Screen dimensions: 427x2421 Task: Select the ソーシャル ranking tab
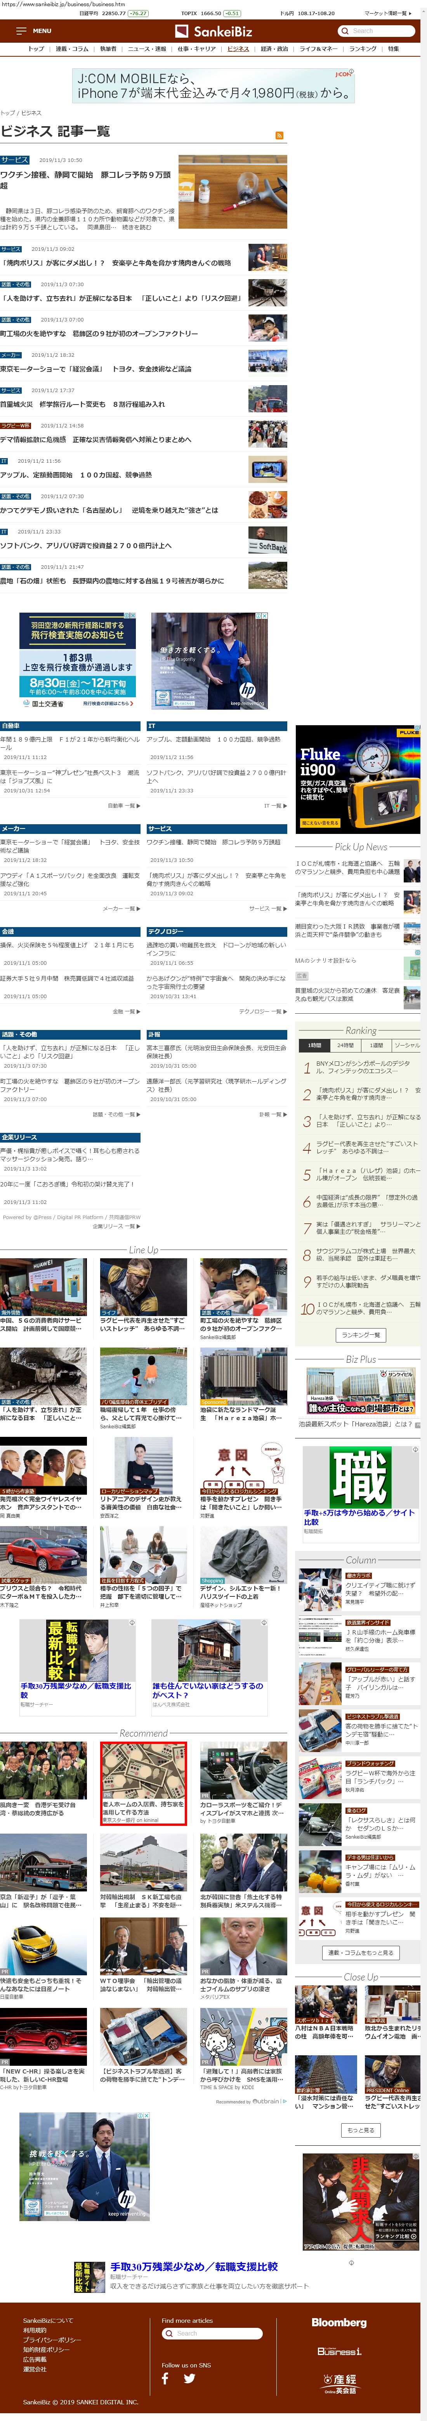coord(406,1045)
